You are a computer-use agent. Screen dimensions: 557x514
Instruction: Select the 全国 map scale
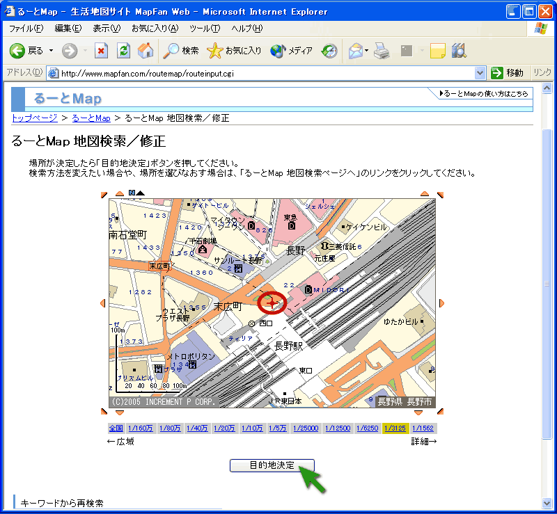pos(116,428)
